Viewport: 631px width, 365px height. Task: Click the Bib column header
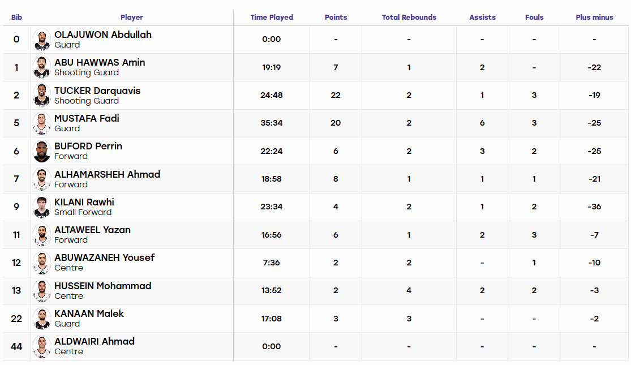16,18
